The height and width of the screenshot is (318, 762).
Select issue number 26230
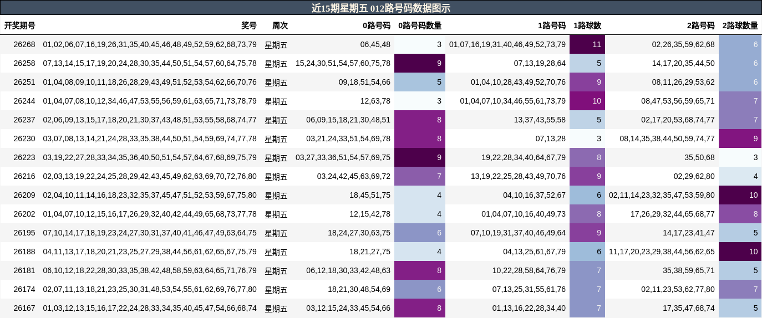tap(24, 139)
